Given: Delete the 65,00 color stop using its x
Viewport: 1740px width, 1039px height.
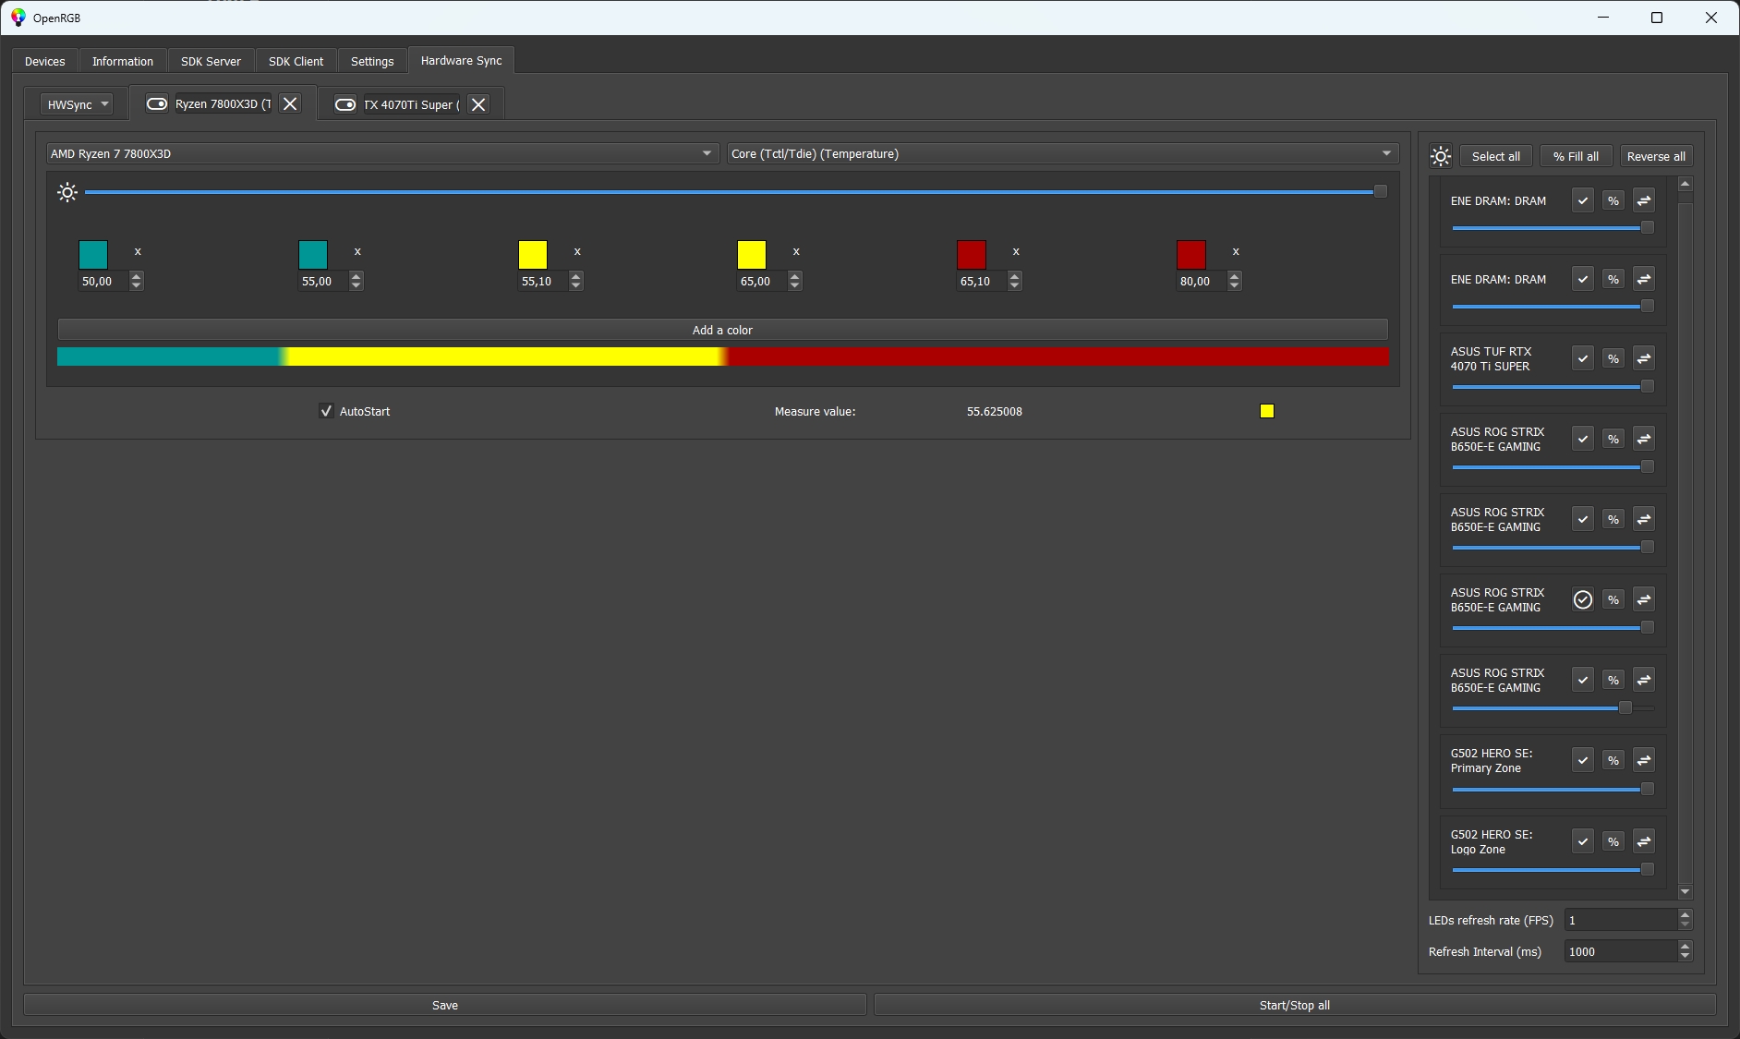Looking at the screenshot, I should tap(796, 251).
